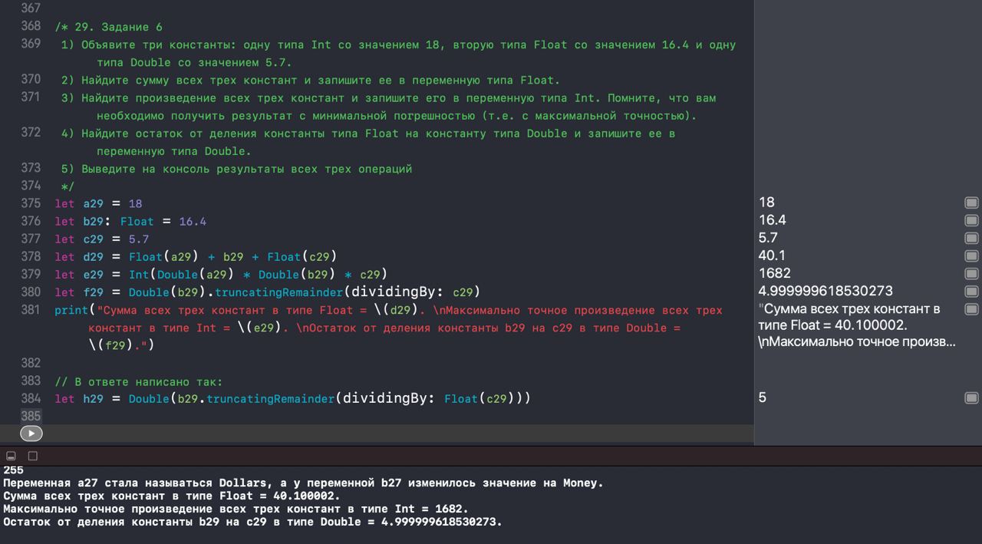Open Quick Look for result 5
The width and height of the screenshot is (982, 544).
[971, 397]
